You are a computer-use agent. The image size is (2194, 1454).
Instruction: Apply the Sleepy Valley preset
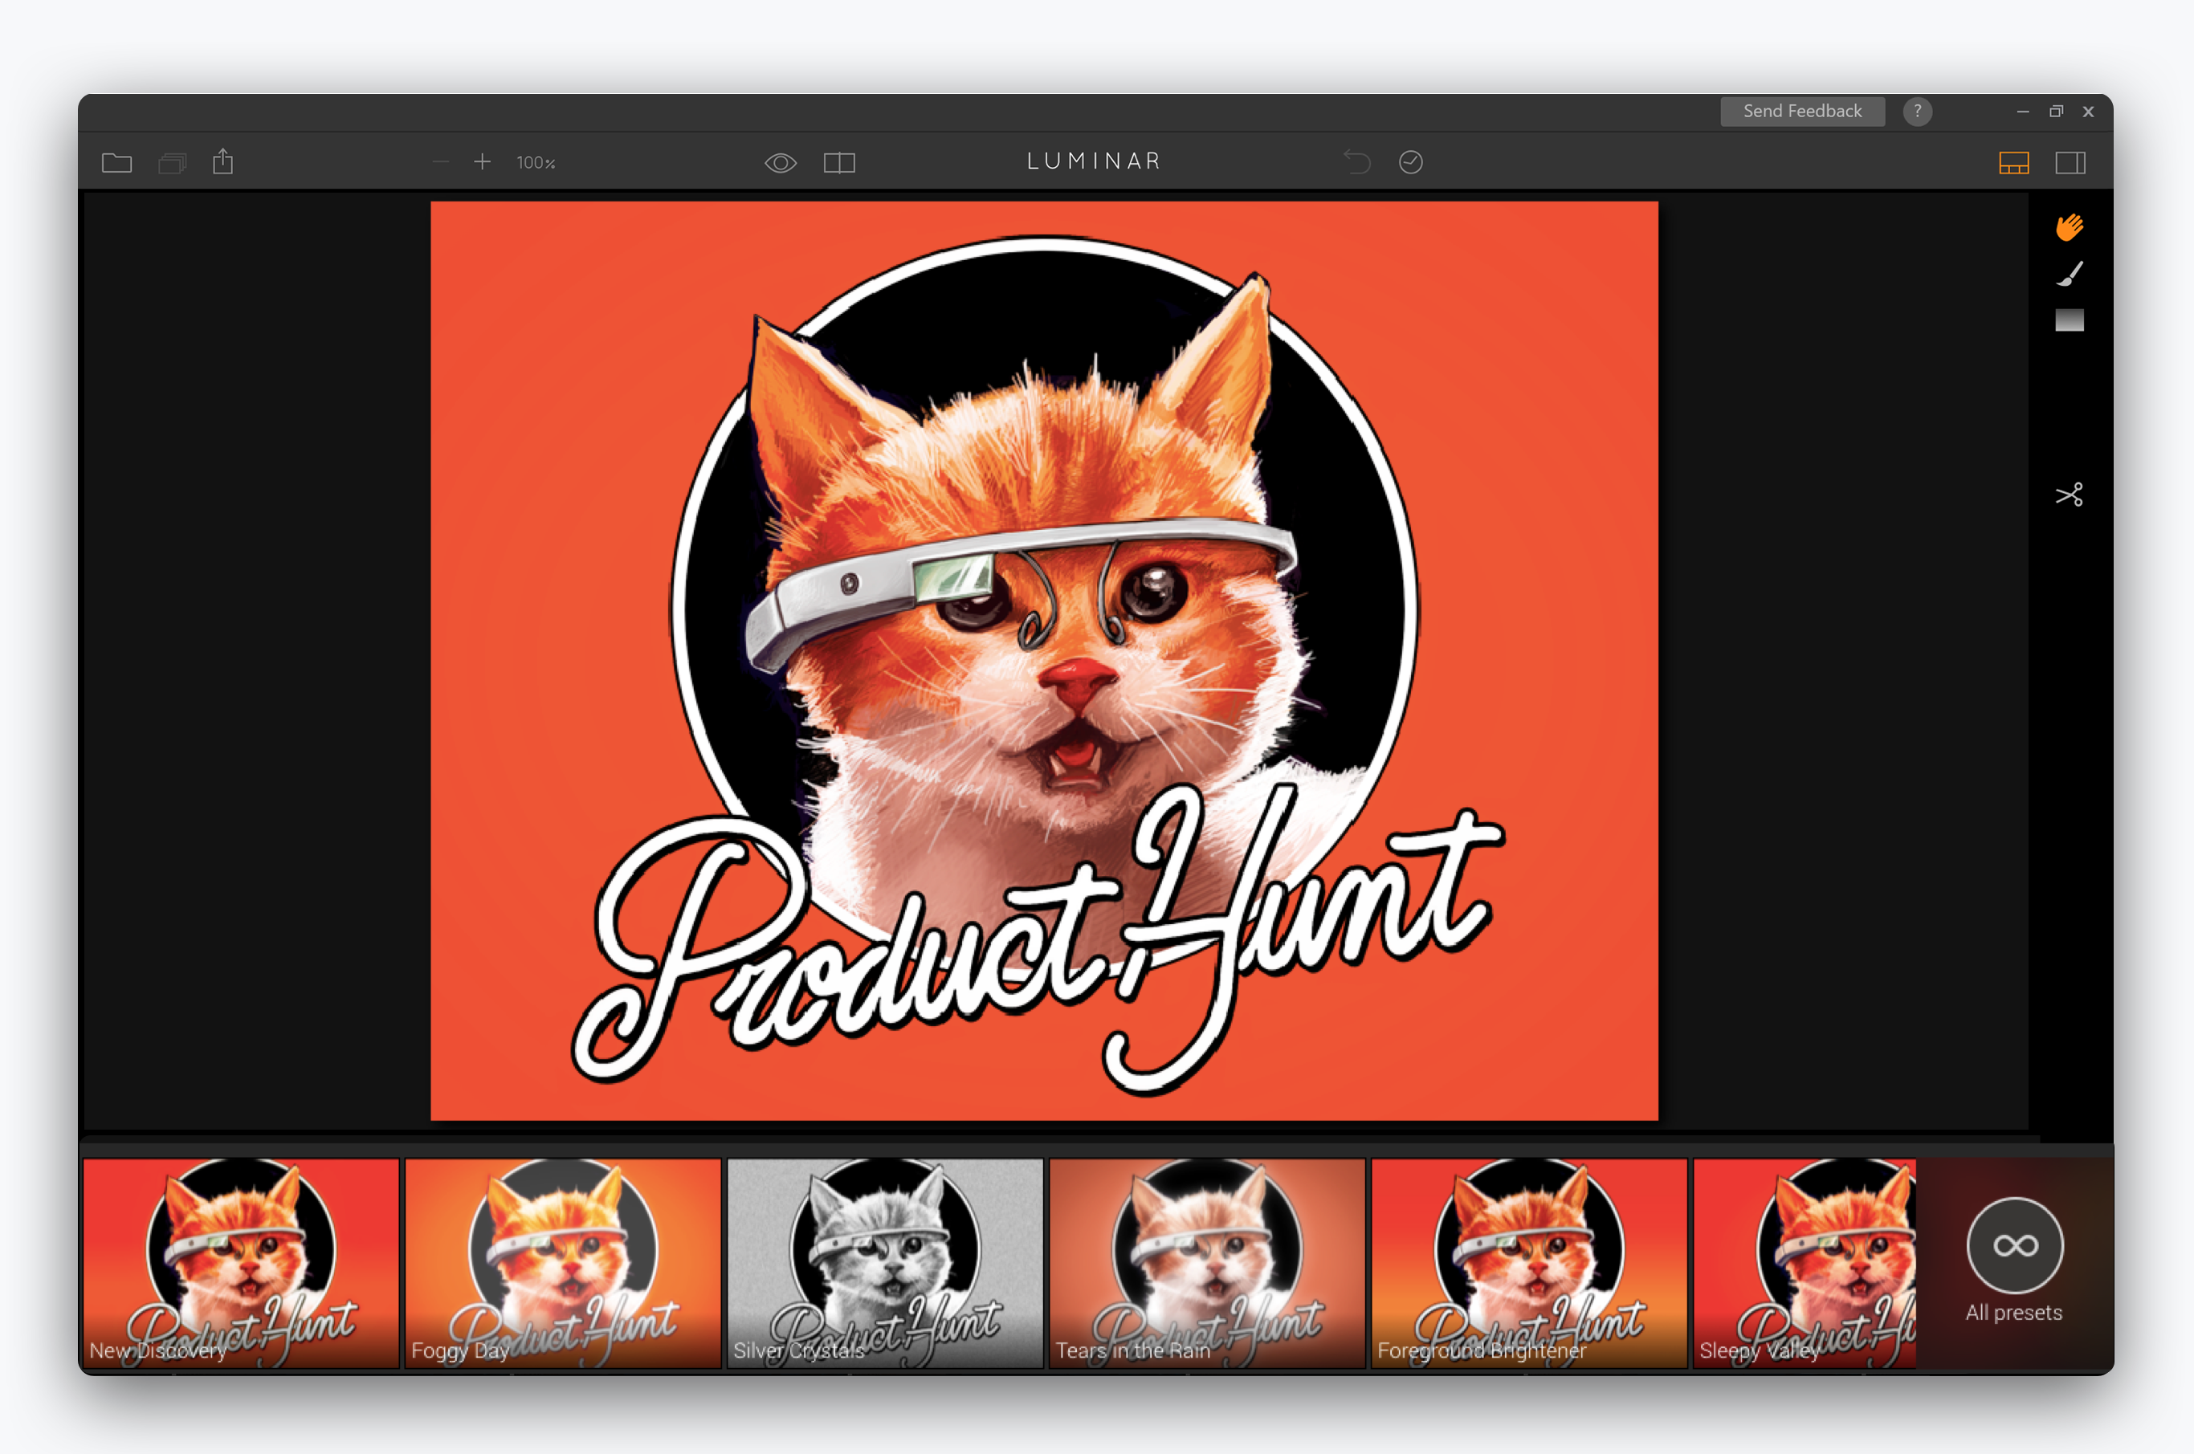(x=1805, y=1262)
